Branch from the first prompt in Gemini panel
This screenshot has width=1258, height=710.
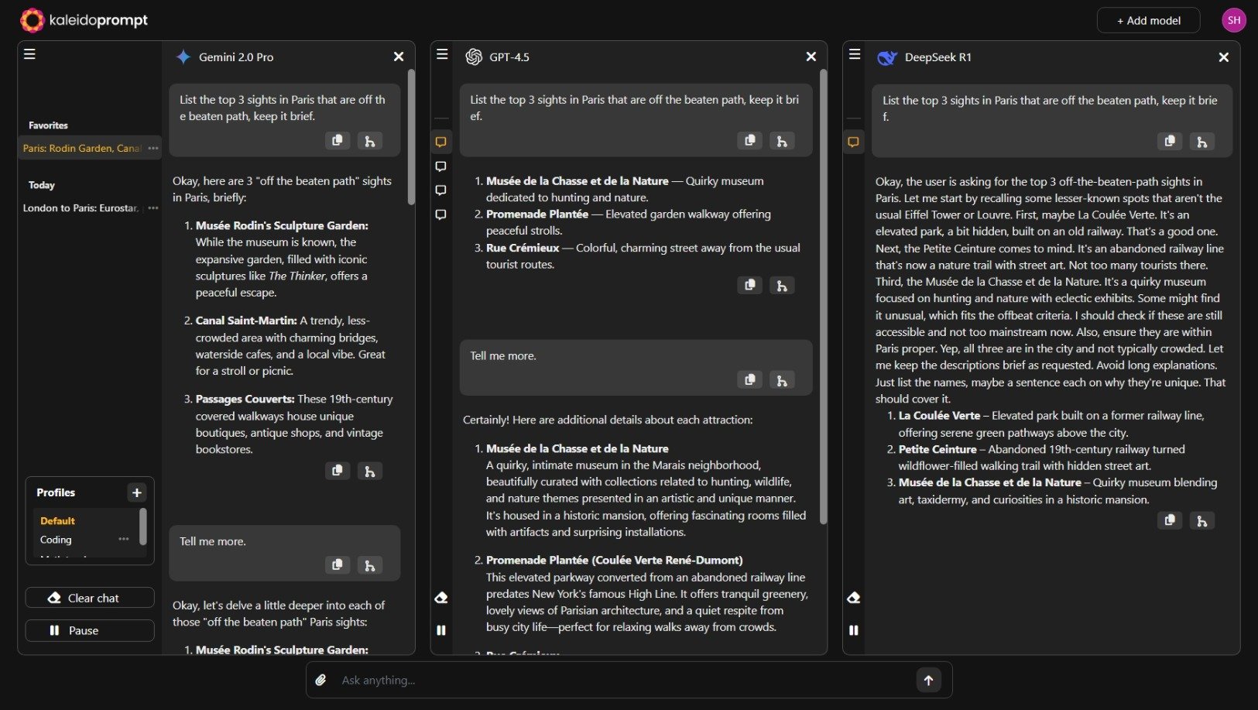370,141
